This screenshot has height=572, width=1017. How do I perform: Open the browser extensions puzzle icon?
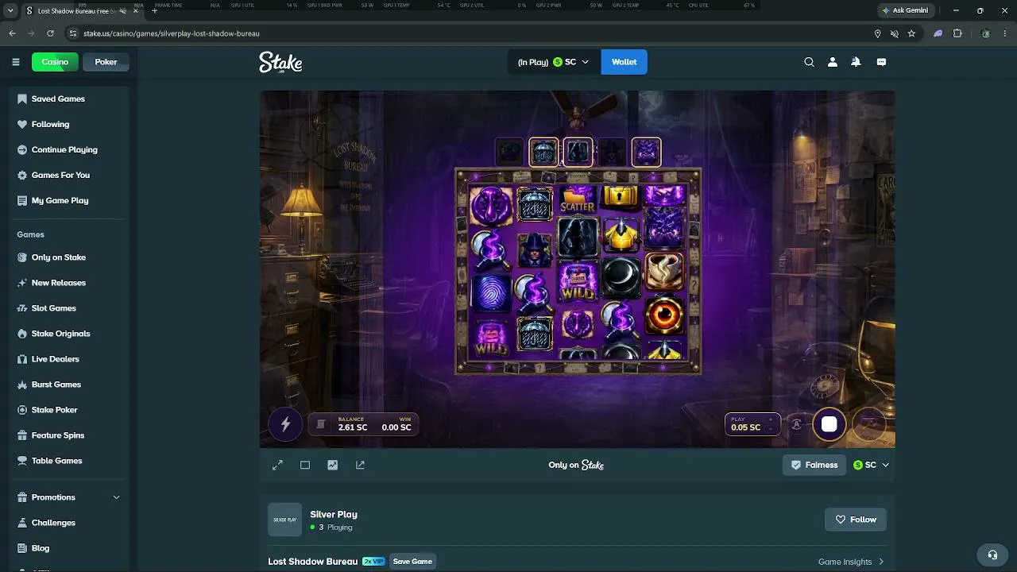point(957,33)
